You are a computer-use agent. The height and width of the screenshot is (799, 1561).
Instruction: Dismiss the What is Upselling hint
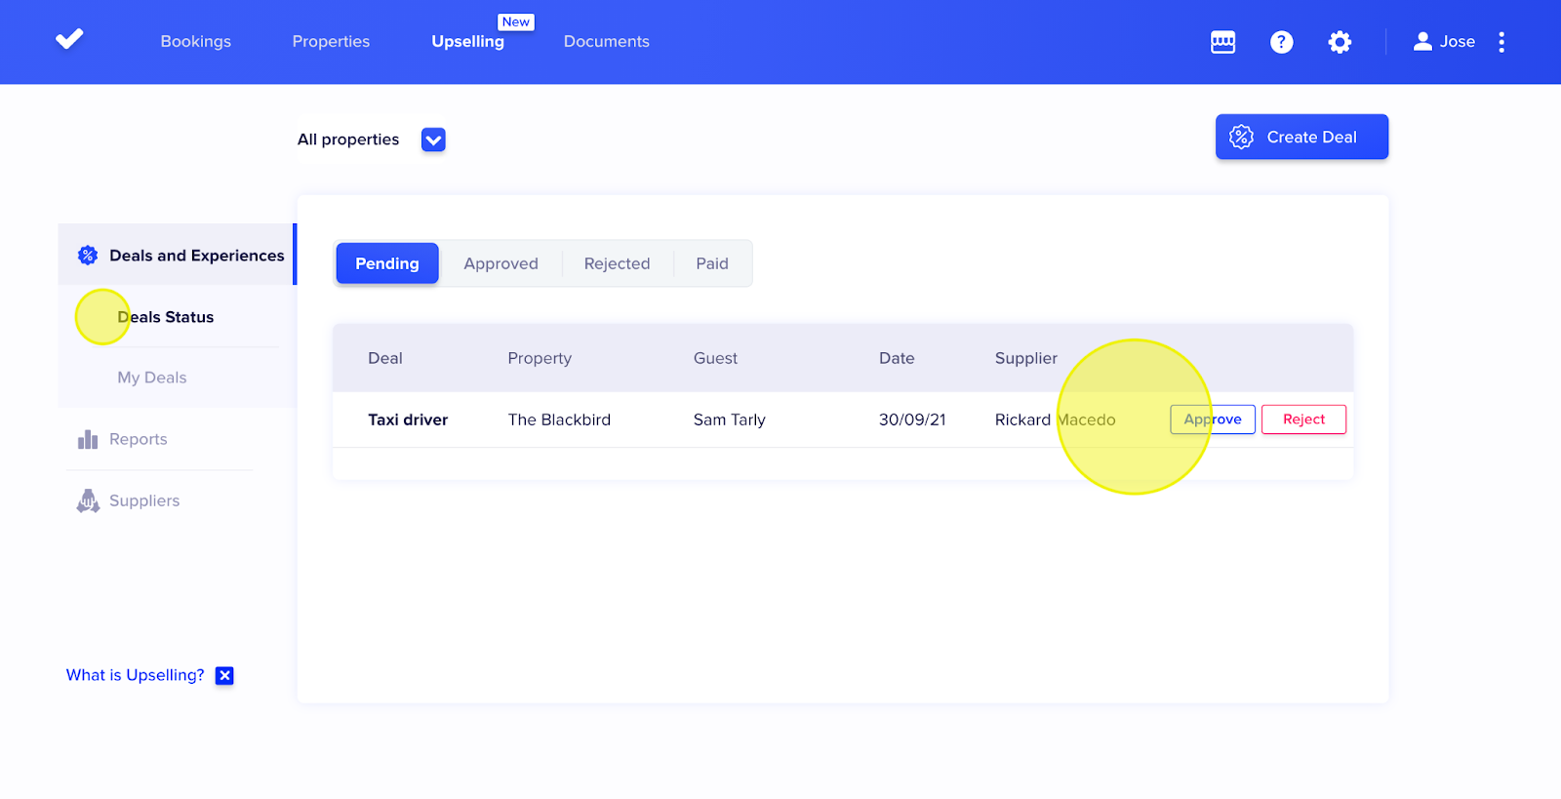[x=224, y=676]
